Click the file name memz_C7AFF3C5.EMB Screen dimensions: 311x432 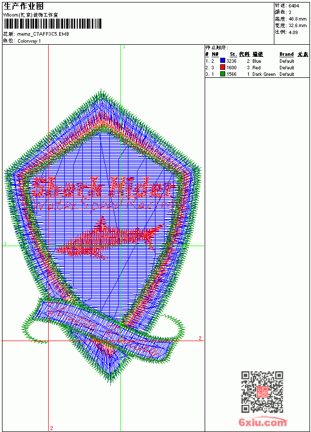point(43,34)
